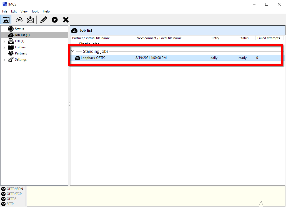This screenshot has width=286, height=207.
Task: Open the Tools menu
Action: pos(35,11)
